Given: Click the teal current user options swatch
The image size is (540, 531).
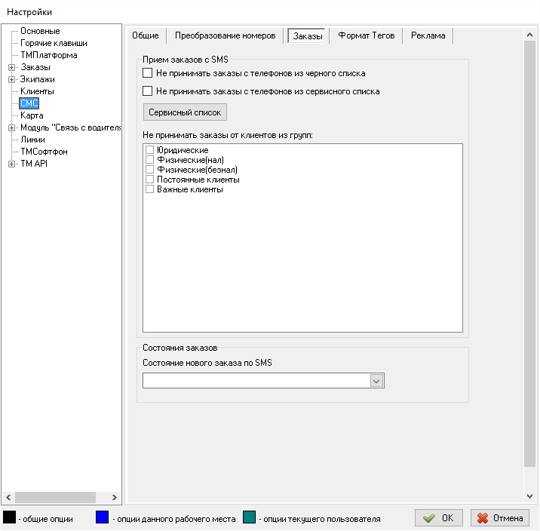Looking at the screenshot, I should click(x=250, y=517).
